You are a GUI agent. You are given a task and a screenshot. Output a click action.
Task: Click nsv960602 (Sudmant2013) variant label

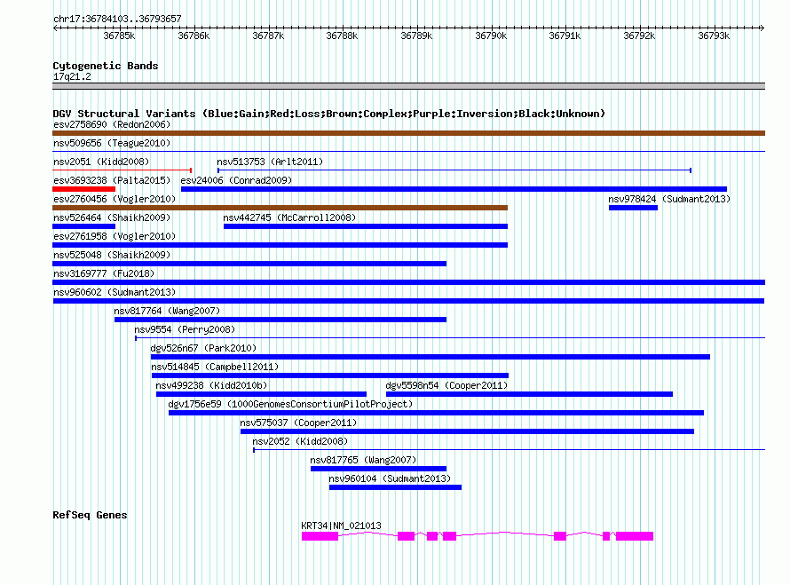(x=115, y=292)
